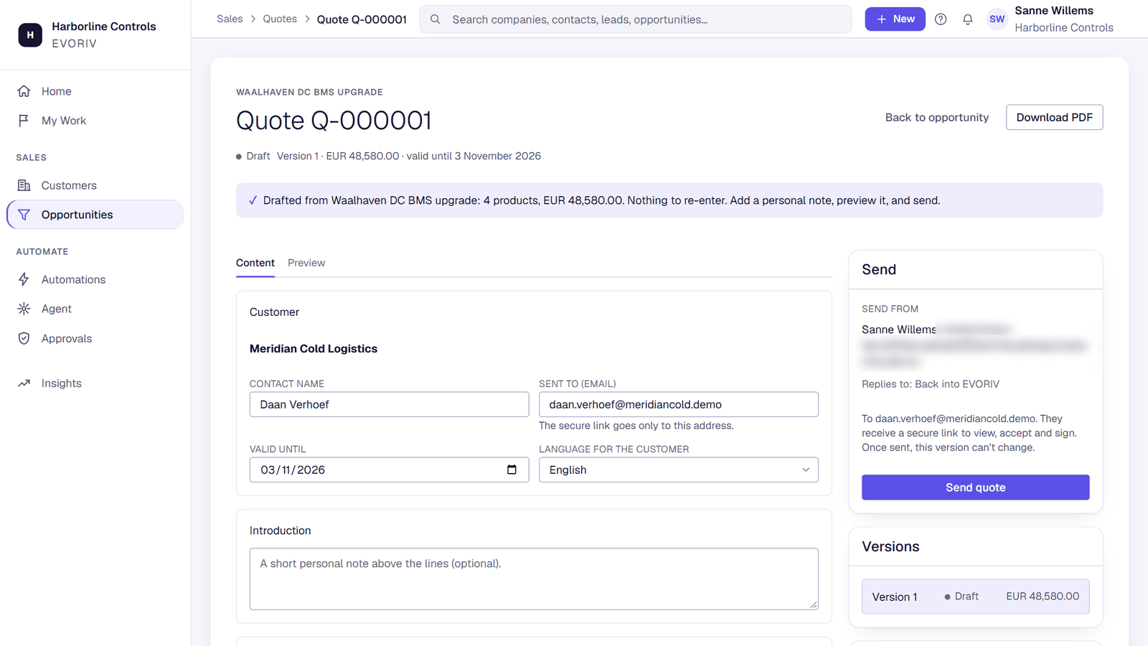Go to Customers in the sidebar

tap(95, 185)
